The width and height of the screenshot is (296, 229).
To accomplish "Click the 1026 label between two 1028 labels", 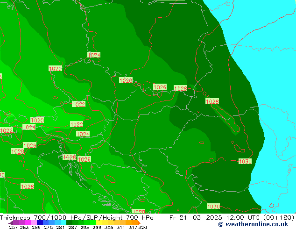I will tap(160, 87).
